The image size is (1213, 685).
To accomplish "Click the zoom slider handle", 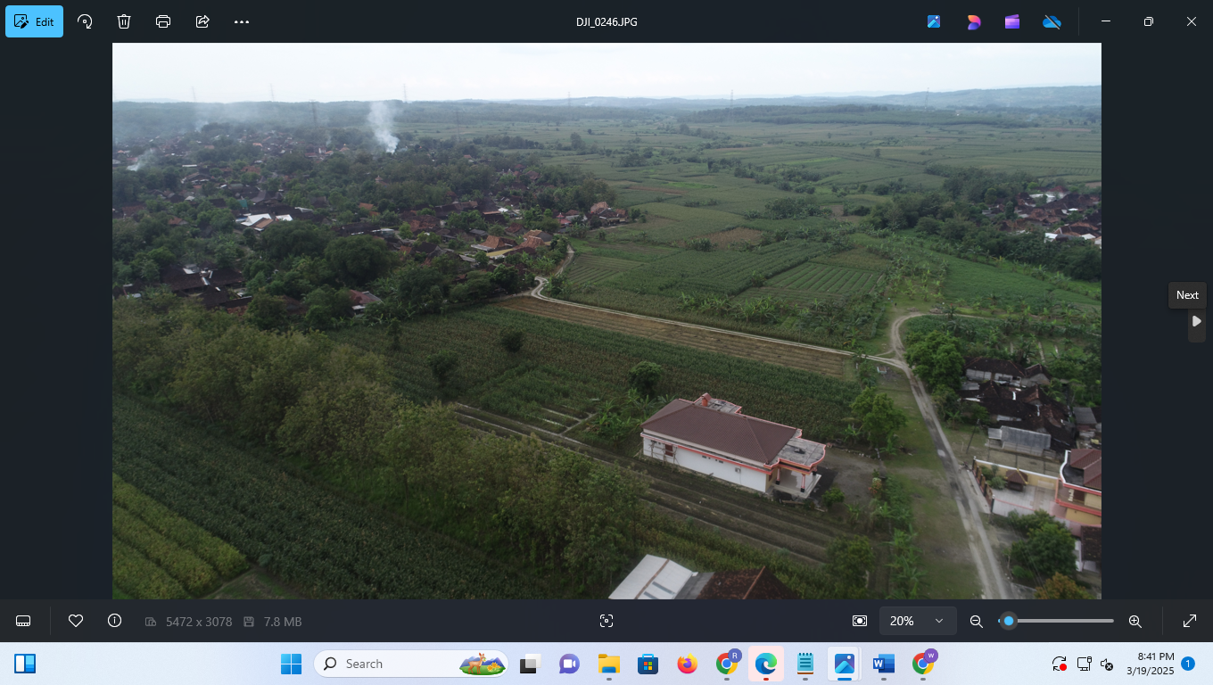I will click(1008, 621).
